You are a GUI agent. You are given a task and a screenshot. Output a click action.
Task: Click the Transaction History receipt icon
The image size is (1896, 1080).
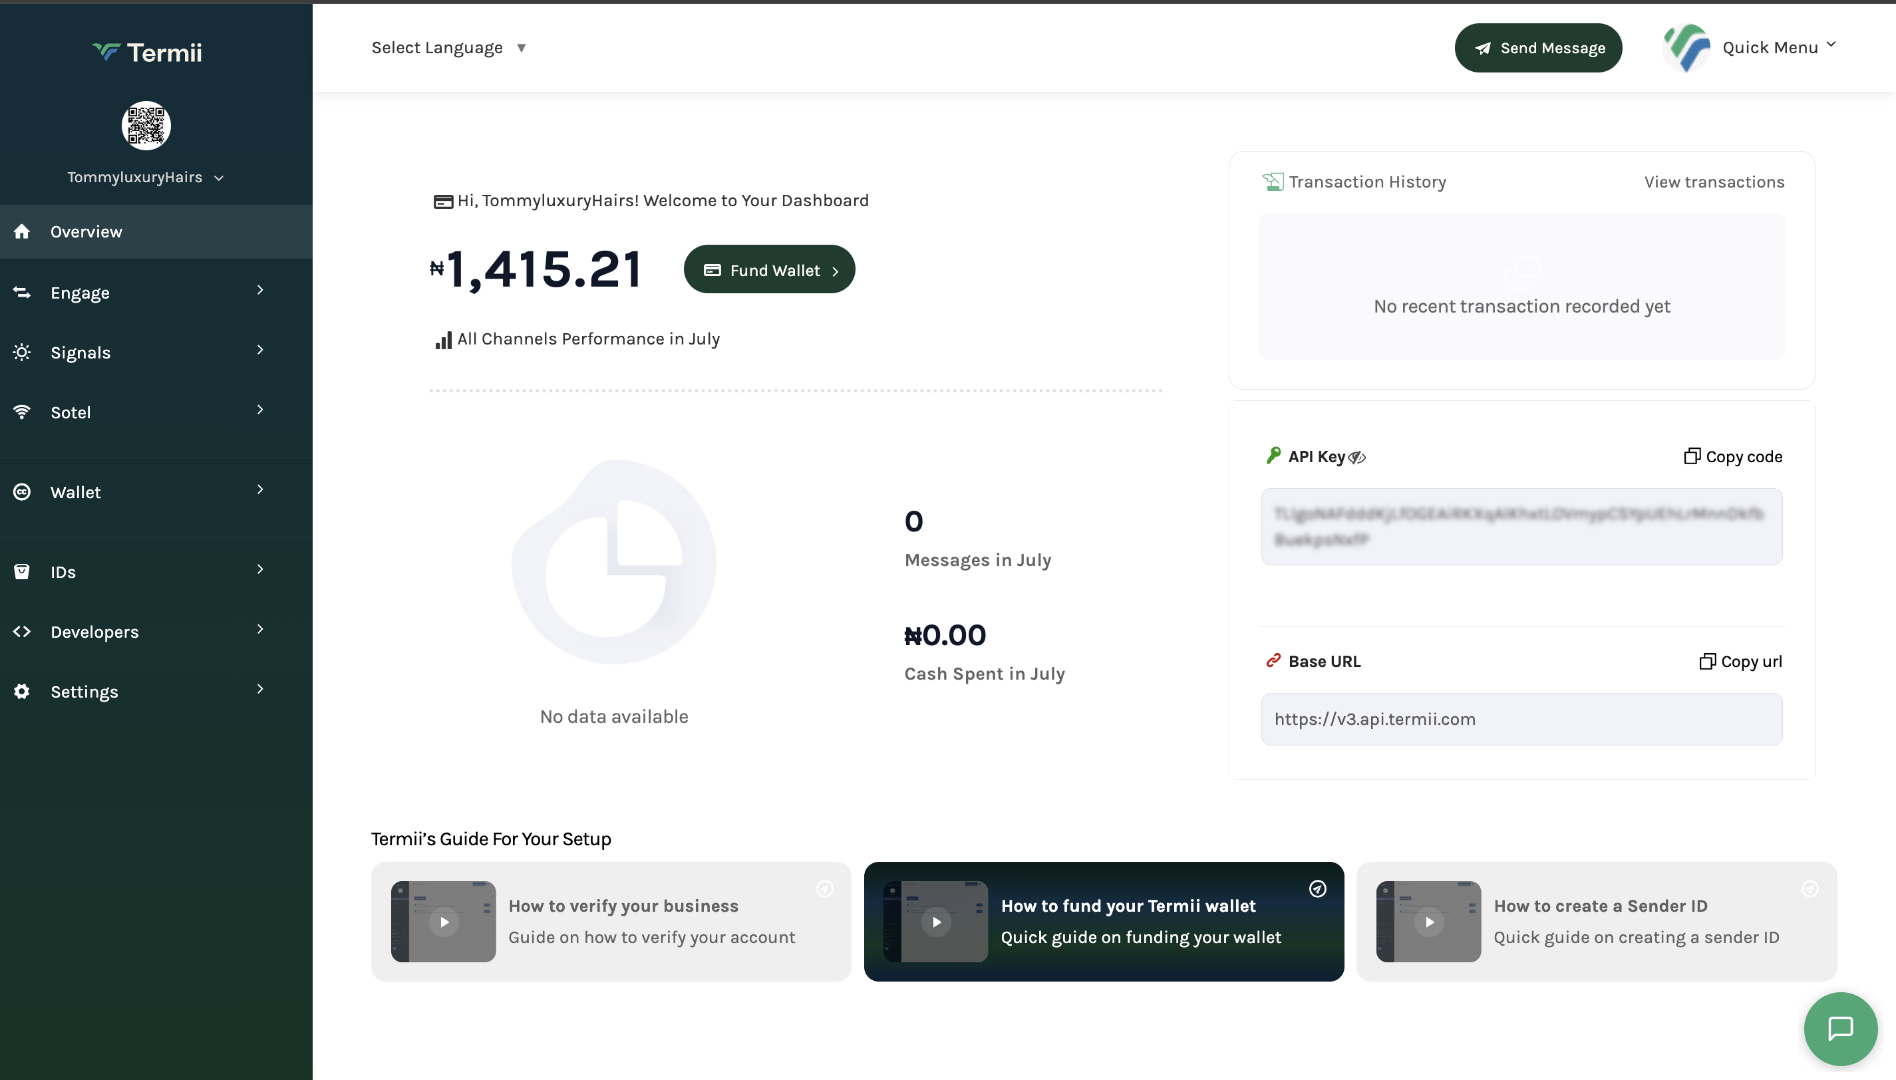(x=1273, y=182)
